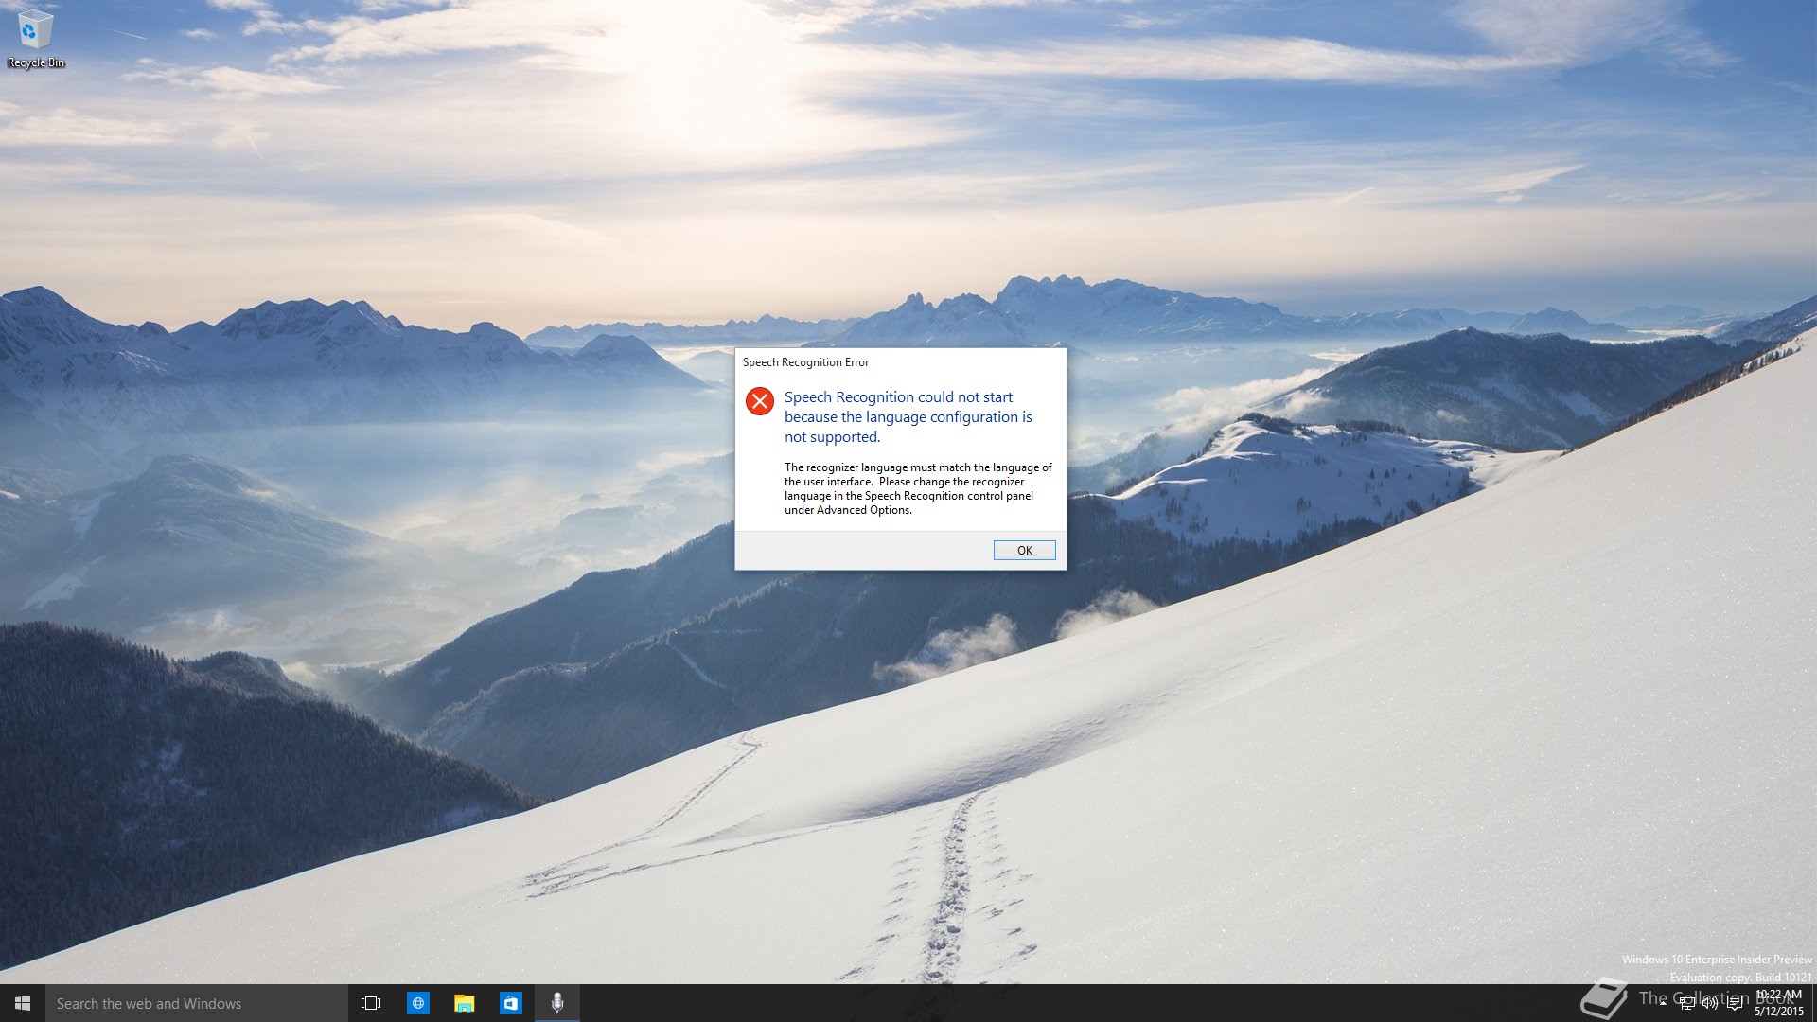Open the Store app on taskbar
This screenshot has height=1022, width=1817.
click(510, 1003)
